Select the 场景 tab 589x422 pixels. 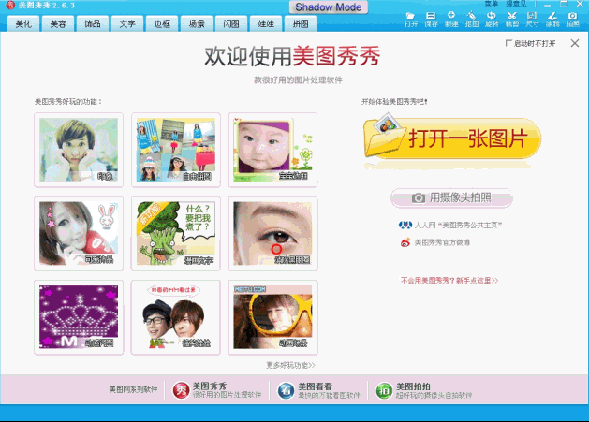(197, 23)
